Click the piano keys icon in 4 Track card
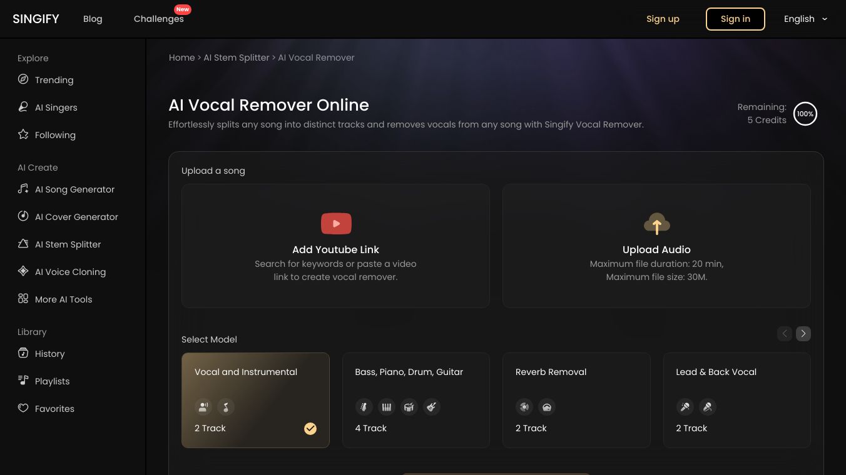The image size is (846, 475). [387, 407]
